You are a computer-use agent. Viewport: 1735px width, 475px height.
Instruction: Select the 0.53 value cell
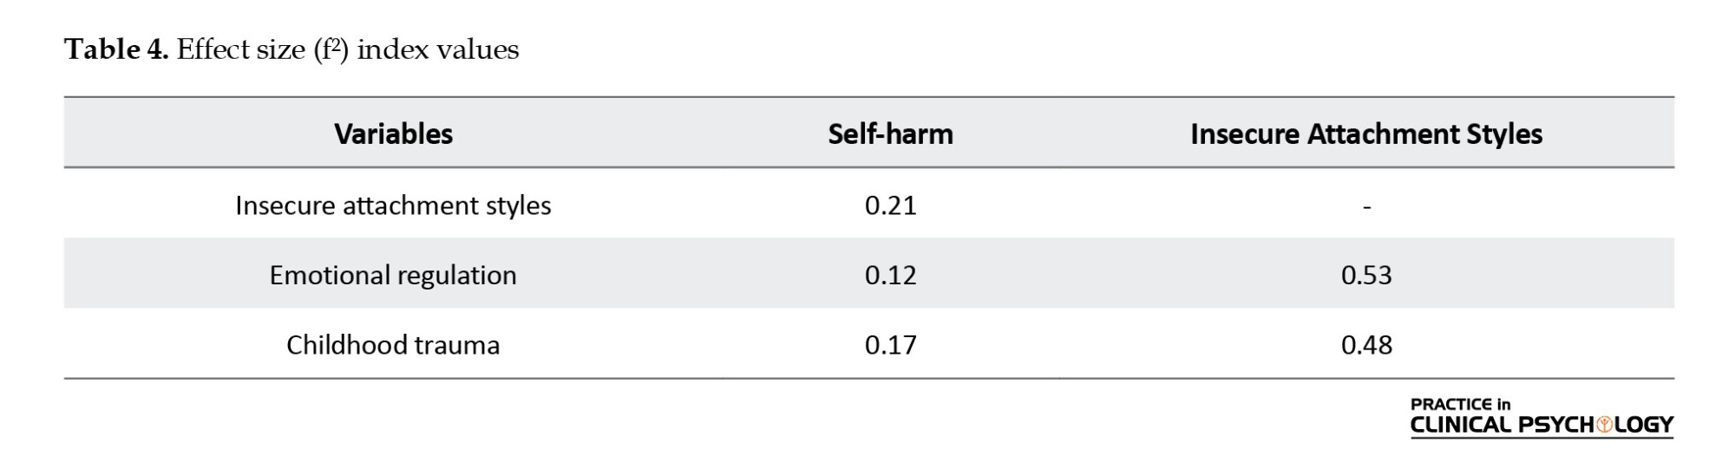tap(1366, 275)
